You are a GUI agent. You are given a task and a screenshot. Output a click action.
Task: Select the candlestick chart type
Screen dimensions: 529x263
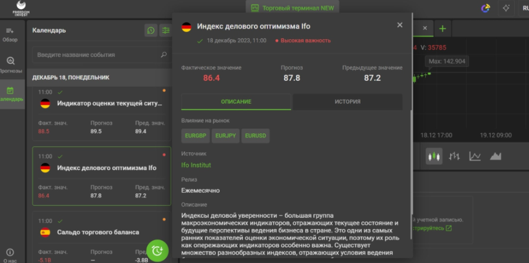click(434, 156)
